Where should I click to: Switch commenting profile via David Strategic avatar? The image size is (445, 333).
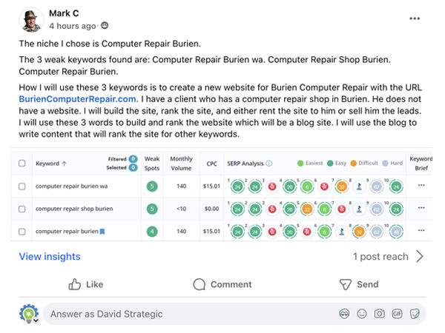[x=29, y=314]
